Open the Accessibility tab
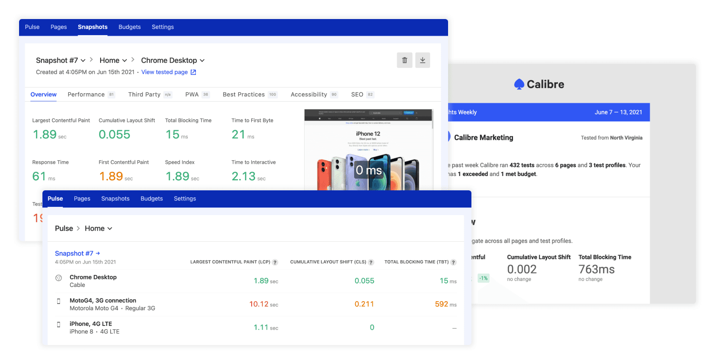The height and width of the screenshot is (364, 715). point(310,94)
